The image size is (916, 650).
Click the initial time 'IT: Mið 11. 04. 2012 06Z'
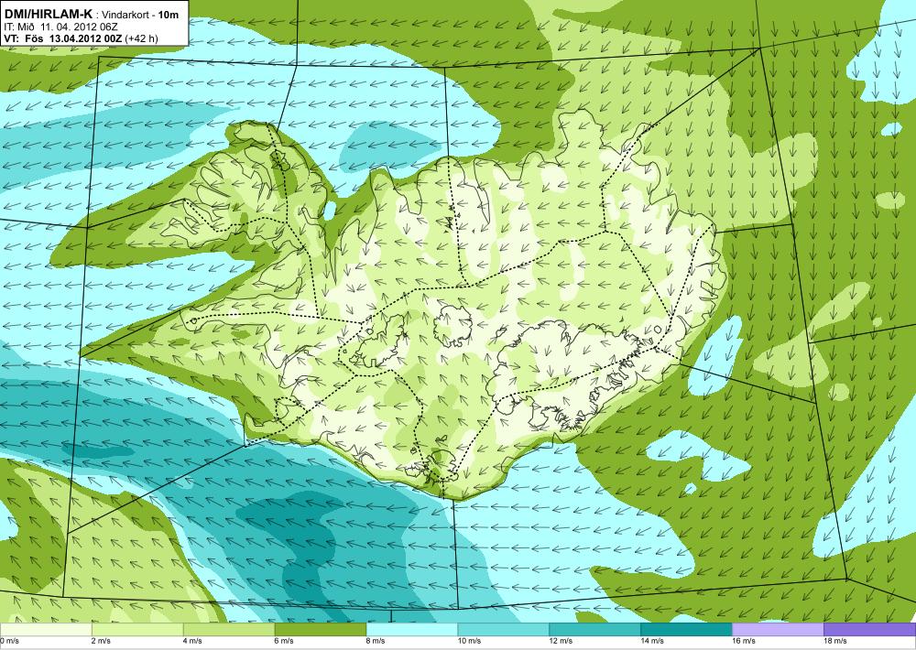pyautogui.click(x=61, y=27)
